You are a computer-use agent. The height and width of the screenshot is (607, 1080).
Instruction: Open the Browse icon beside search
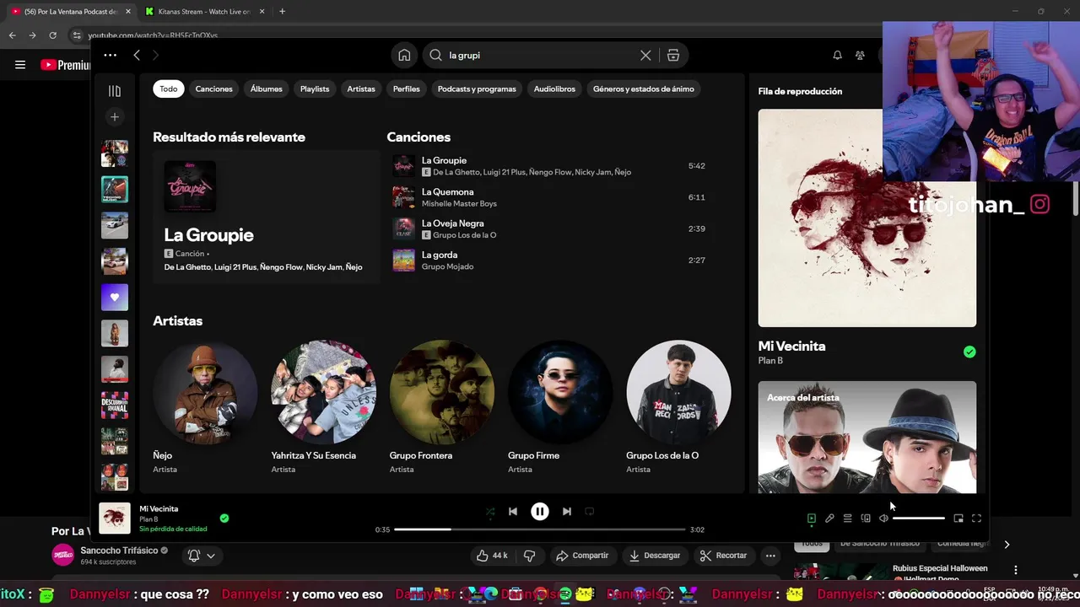tap(673, 55)
